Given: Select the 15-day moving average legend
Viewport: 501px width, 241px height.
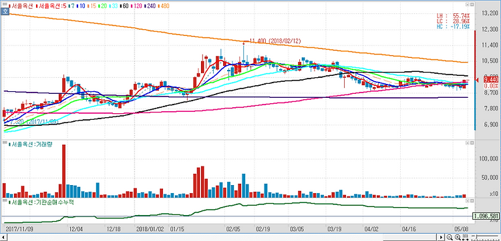Looking at the screenshot, I should click(x=92, y=6).
